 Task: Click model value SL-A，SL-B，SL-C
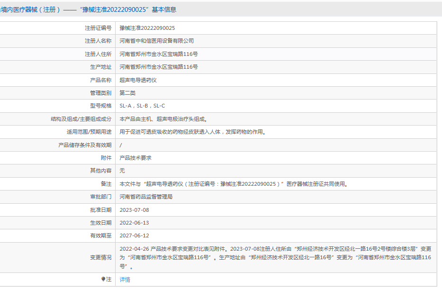tap(142, 106)
